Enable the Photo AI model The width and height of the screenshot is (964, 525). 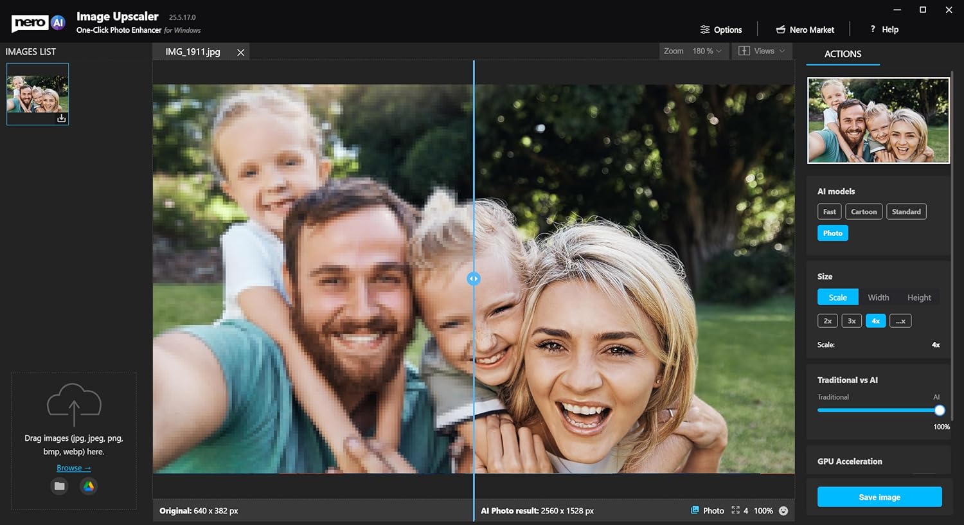click(832, 233)
